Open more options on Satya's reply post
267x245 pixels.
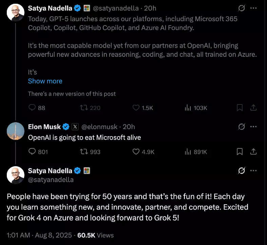[x=253, y=171]
